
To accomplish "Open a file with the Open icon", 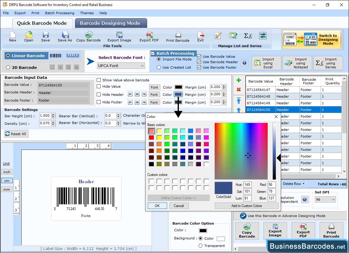I will tap(29, 37).
